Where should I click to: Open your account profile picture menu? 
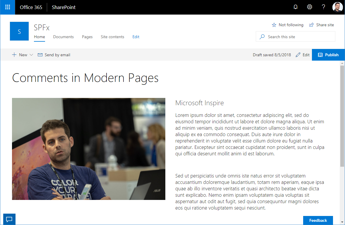click(337, 7)
